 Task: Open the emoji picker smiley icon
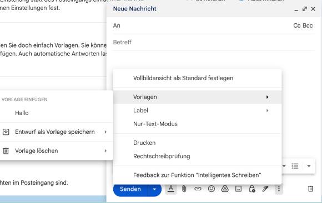212,189
